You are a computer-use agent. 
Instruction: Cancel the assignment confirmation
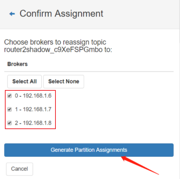[x=20, y=169]
